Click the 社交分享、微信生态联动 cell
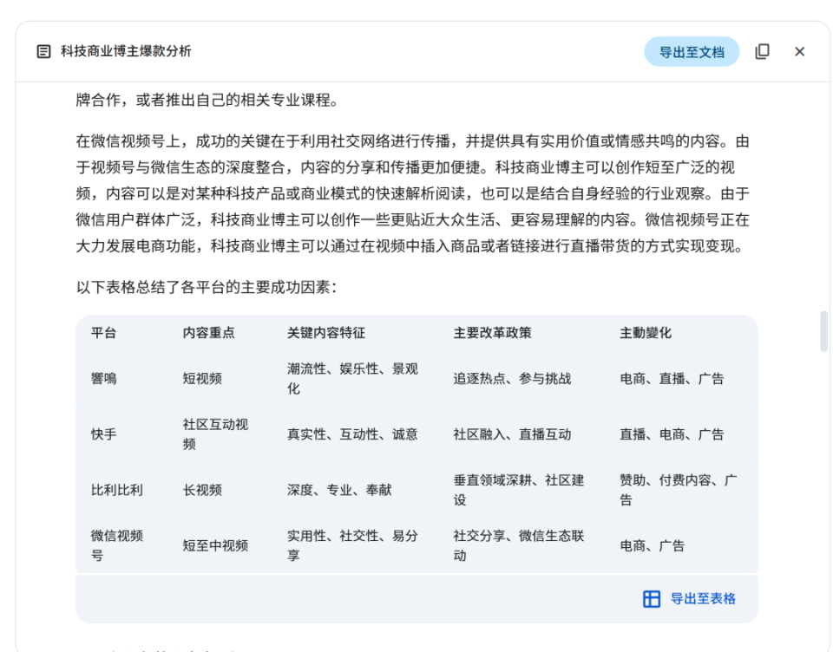The height and width of the screenshot is (652, 833). click(x=519, y=545)
